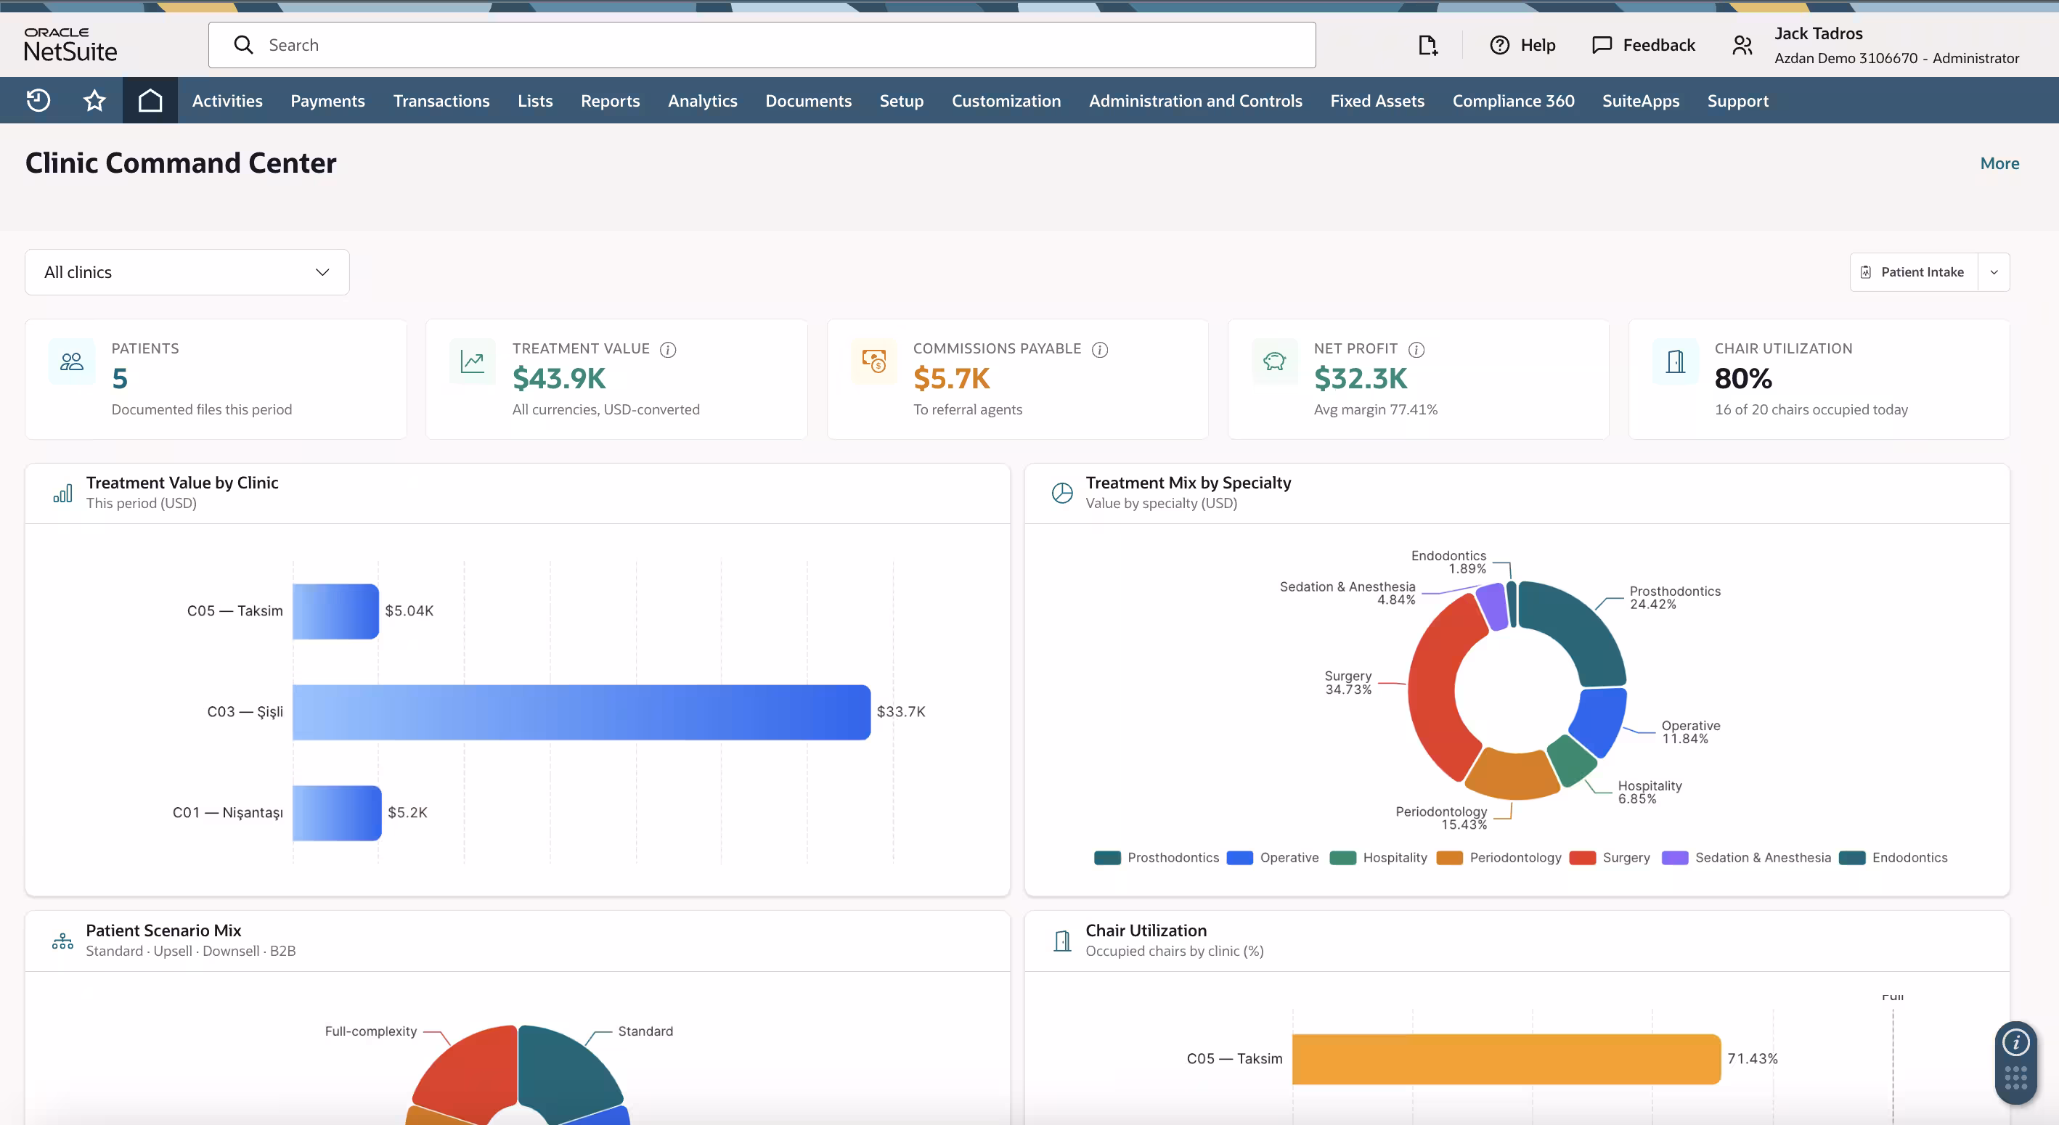The width and height of the screenshot is (2059, 1125).
Task: Click the Create New document icon
Action: point(1427,45)
